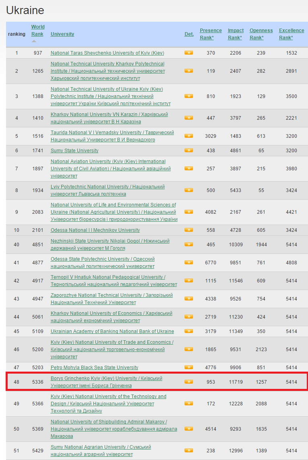The height and width of the screenshot is (460, 308).
Task: Click details arrow for Ukrainian Academy of Banking
Action: [189, 331]
